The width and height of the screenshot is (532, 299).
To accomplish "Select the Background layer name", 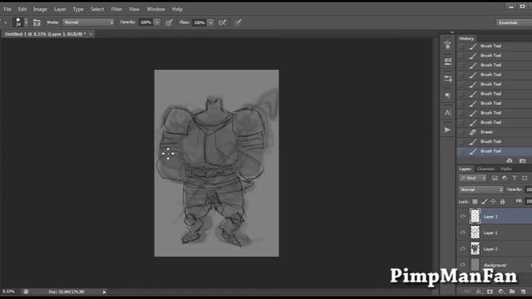I will click(495, 265).
